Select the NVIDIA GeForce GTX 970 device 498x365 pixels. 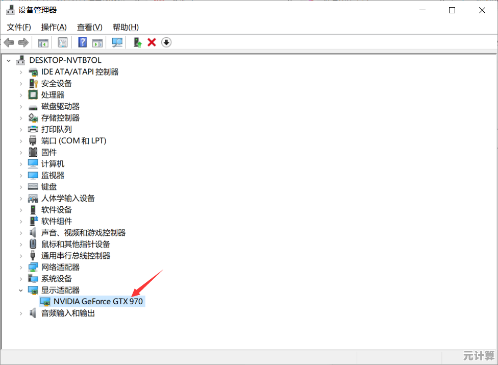pos(98,302)
